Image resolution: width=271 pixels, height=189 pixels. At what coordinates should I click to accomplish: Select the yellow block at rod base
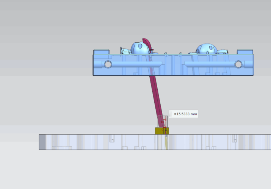point(160,131)
